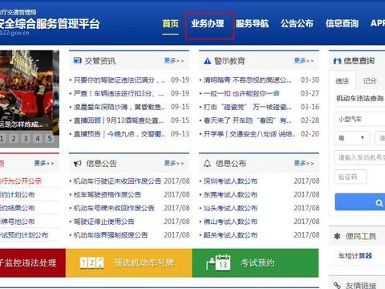The height and width of the screenshot is (289, 385).
Task: Open 机动车行驶证未收回作废公告
Action: pyautogui.click(x=117, y=181)
